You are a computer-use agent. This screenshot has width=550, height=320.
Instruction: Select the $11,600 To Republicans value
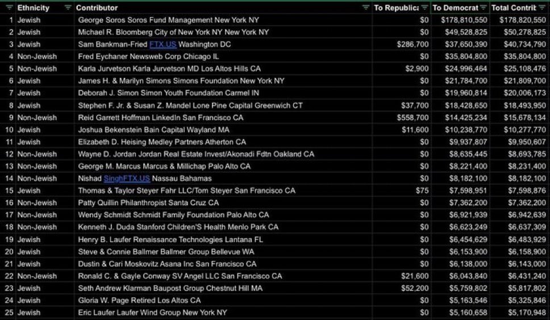coord(415,130)
